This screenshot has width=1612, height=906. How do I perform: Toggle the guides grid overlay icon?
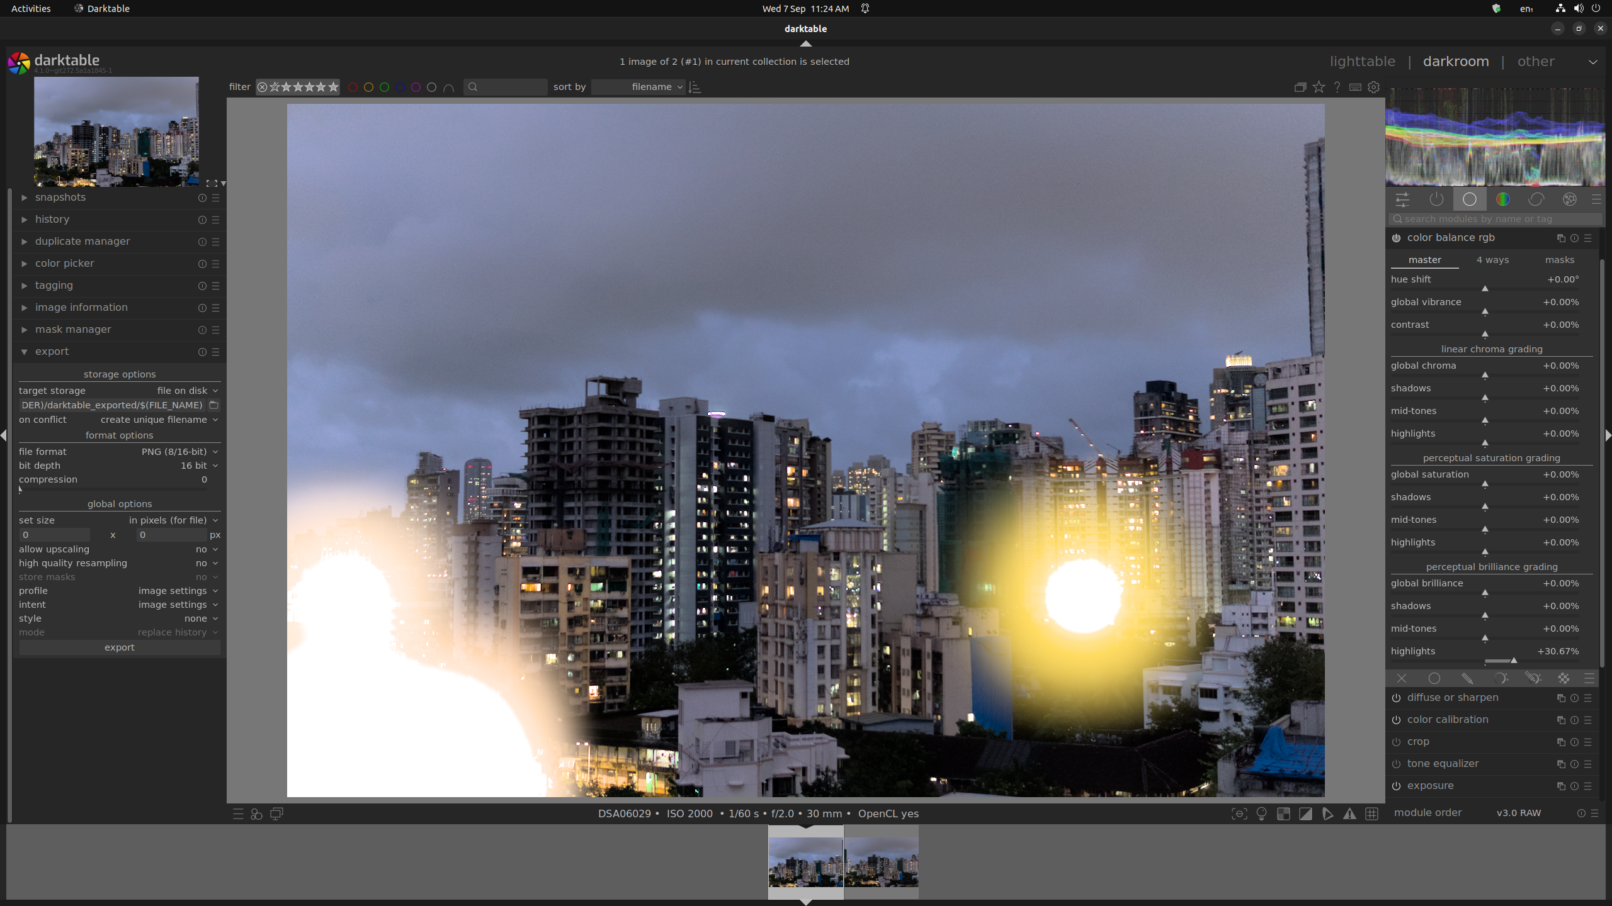coord(1371,814)
